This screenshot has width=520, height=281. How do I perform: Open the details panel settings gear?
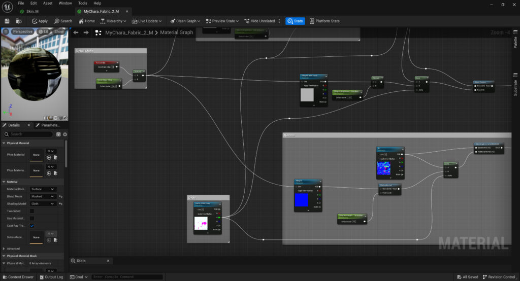click(64, 134)
